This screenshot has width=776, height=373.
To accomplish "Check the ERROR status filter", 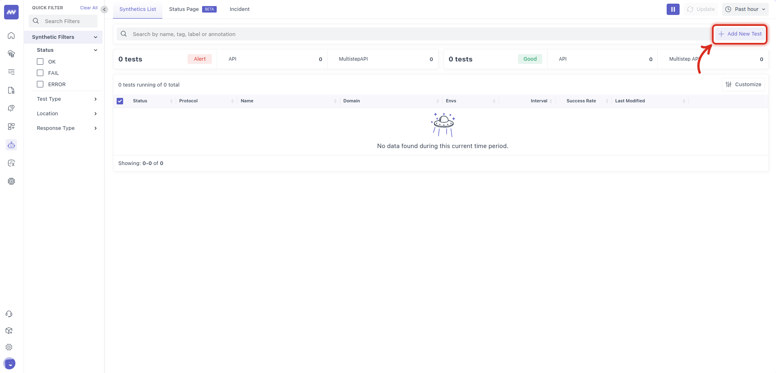I will click(x=40, y=84).
